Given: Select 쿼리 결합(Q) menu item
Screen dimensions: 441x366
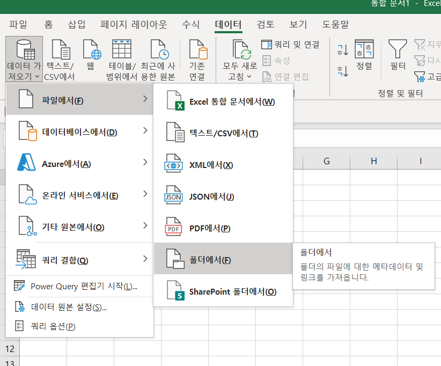Looking at the screenshot, I should tap(79, 259).
